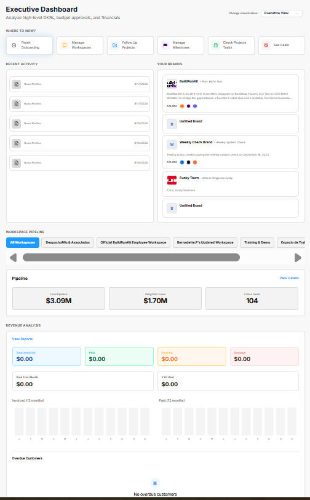Screen dimensions: 310x500
Task: Click the Active Deals 104 card
Action: [x=252, y=298]
